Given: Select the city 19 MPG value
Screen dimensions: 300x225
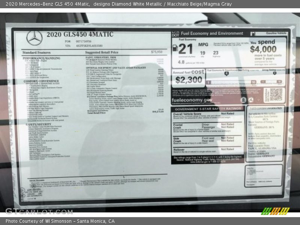Looking at the screenshot, I should [x=202, y=53].
